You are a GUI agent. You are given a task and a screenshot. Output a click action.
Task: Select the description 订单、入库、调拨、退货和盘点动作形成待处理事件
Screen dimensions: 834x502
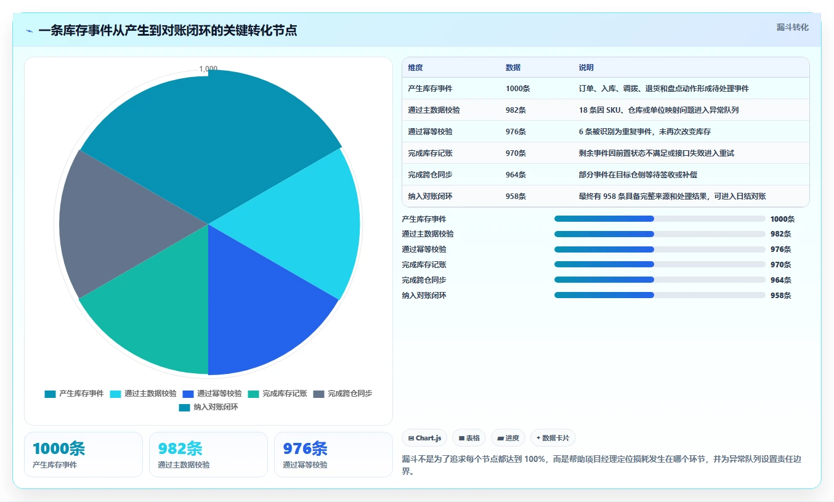point(664,89)
